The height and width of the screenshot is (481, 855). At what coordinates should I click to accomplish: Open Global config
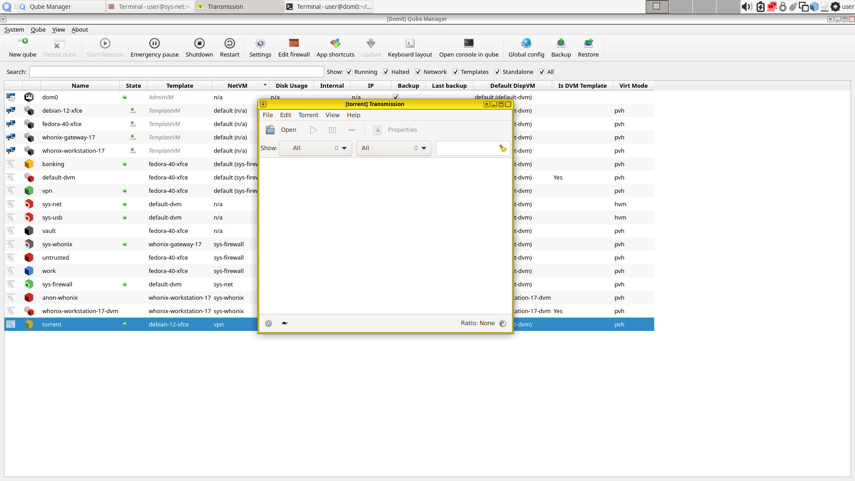526,43
